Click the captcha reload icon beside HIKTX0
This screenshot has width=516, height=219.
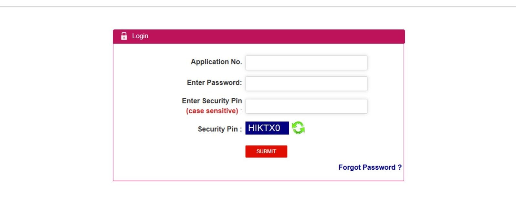tap(298, 128)
